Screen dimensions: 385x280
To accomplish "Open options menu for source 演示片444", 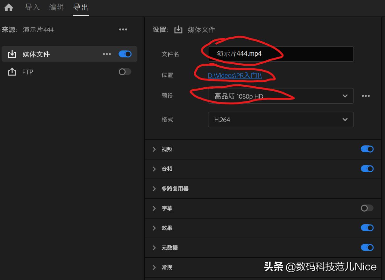I will click(123, 29).
